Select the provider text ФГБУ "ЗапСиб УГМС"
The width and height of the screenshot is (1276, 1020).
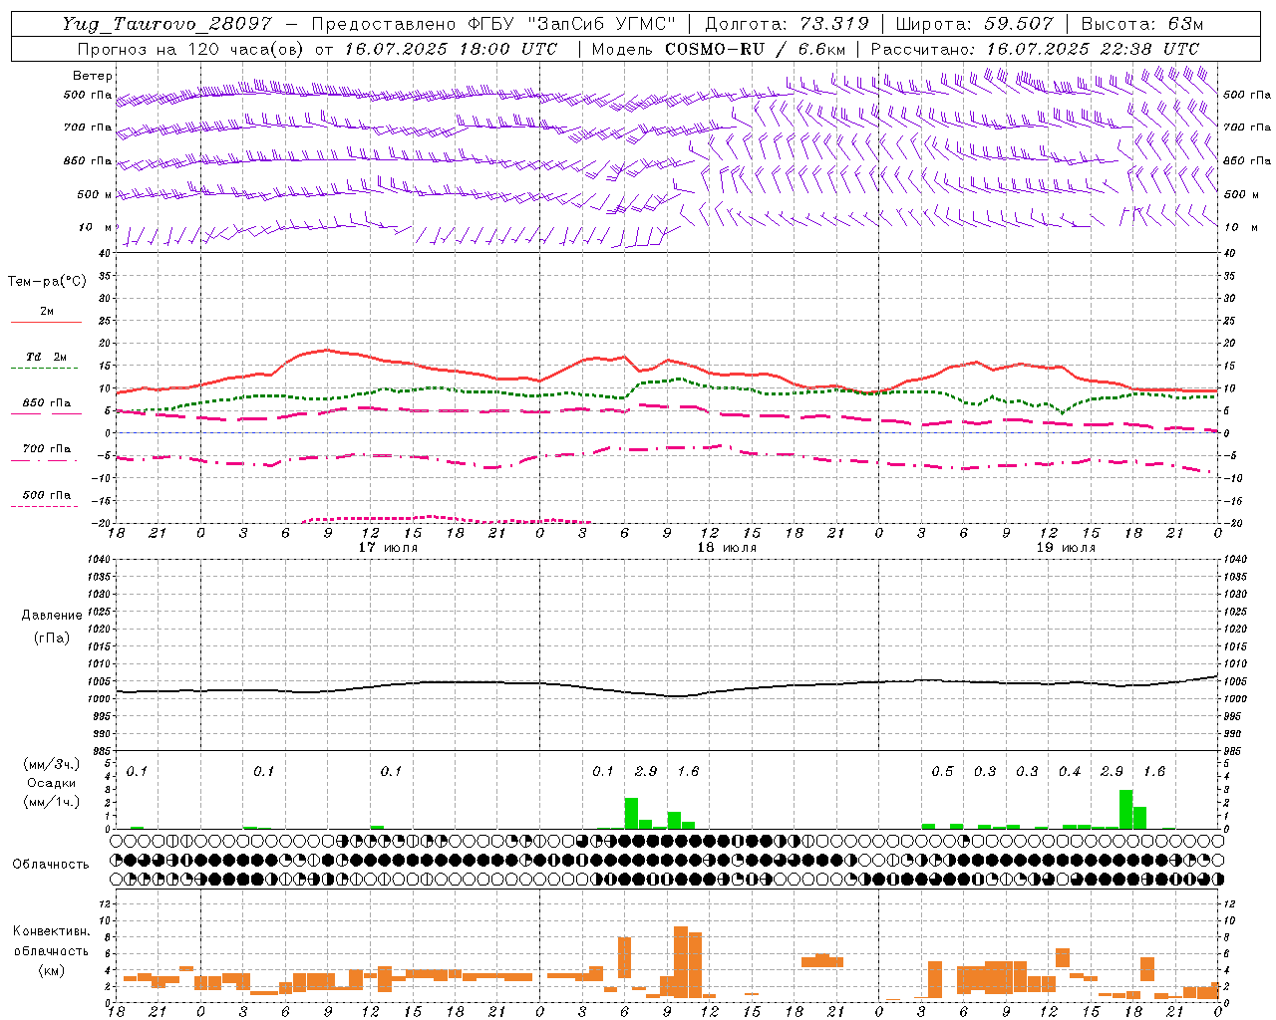572,24
